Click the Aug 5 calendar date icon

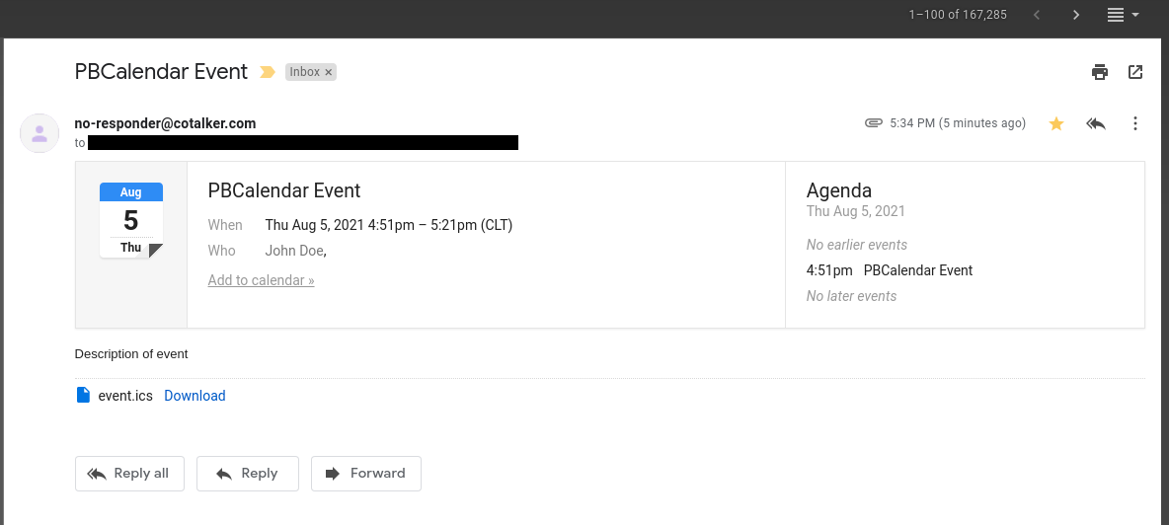tap(131, 220)
